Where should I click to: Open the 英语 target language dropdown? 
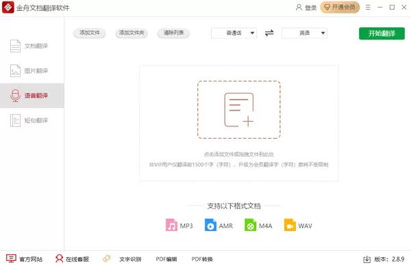[304, 33]
